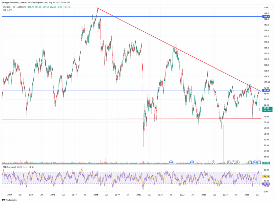Click the blue 145.9 price label

pos(266,17)
